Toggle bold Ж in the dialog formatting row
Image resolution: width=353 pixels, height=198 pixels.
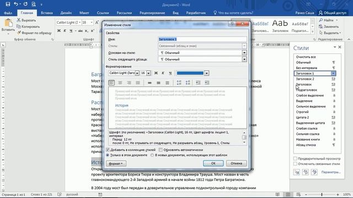coord(156,73)
